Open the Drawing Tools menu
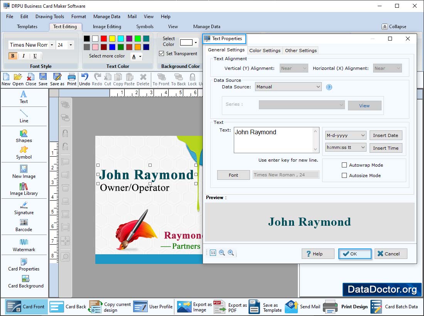This screenshot has width=424, height=316. 50,17
